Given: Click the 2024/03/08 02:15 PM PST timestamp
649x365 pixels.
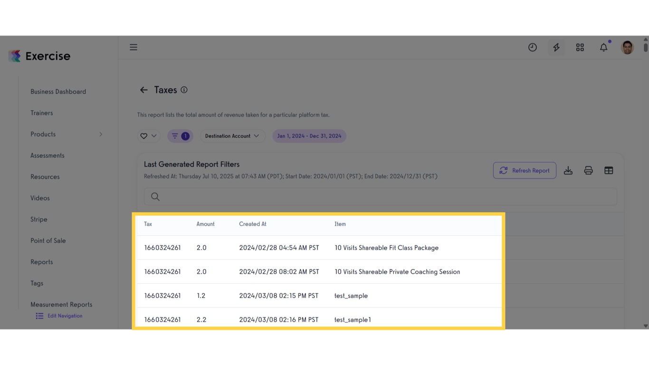Looking at the screenshot, I should point(279,296).
